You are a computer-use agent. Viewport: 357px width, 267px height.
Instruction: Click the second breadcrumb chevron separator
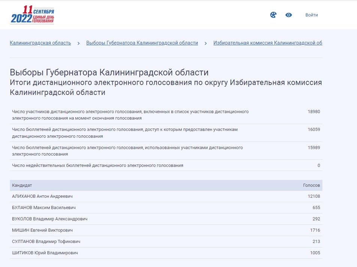(x=205, y=43)
